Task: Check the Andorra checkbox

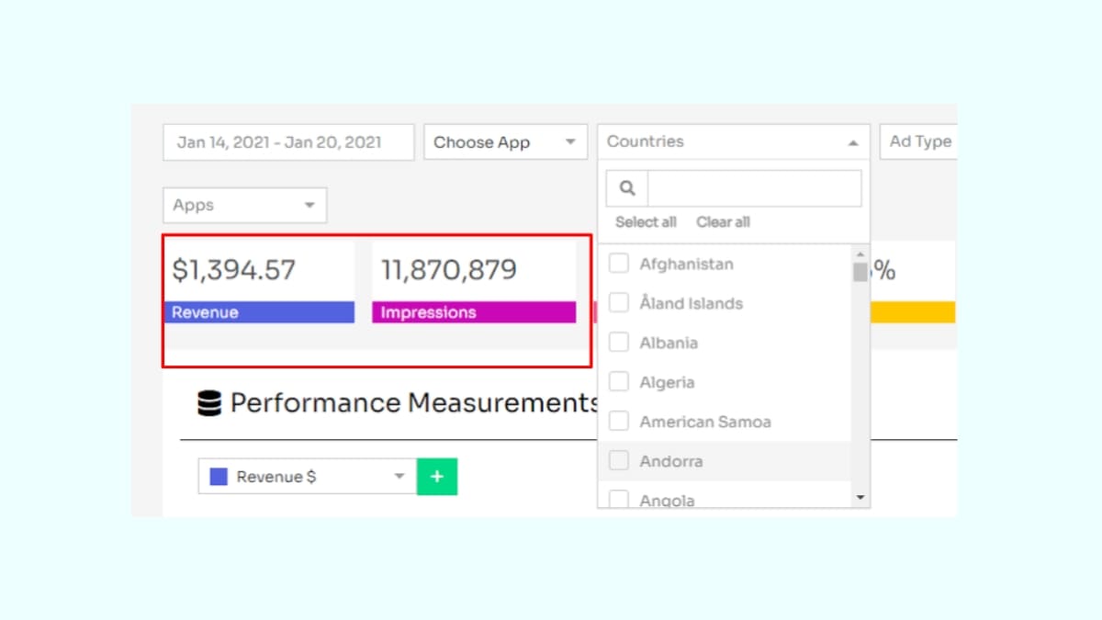Action: point(620,461)
